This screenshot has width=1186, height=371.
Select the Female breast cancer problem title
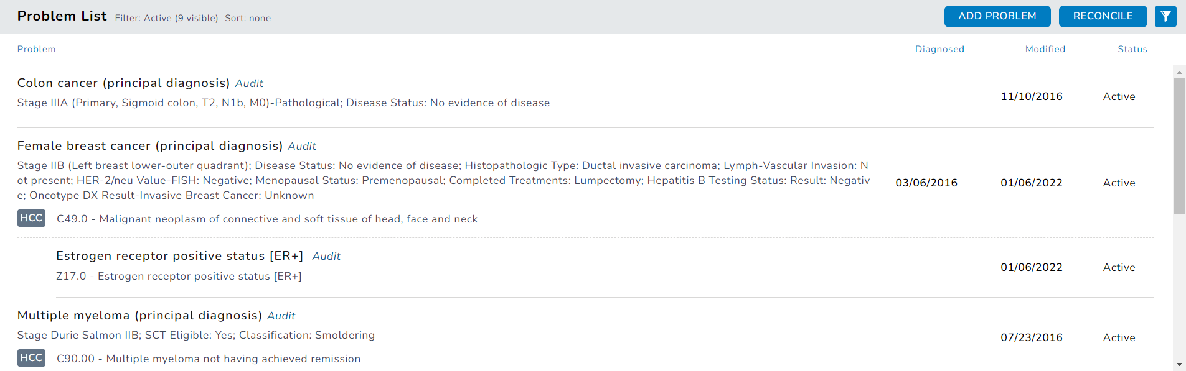coord(149,146)
